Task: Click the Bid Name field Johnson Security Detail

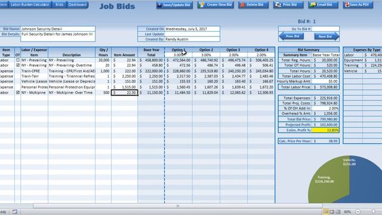Action: [x=58, y=29]
